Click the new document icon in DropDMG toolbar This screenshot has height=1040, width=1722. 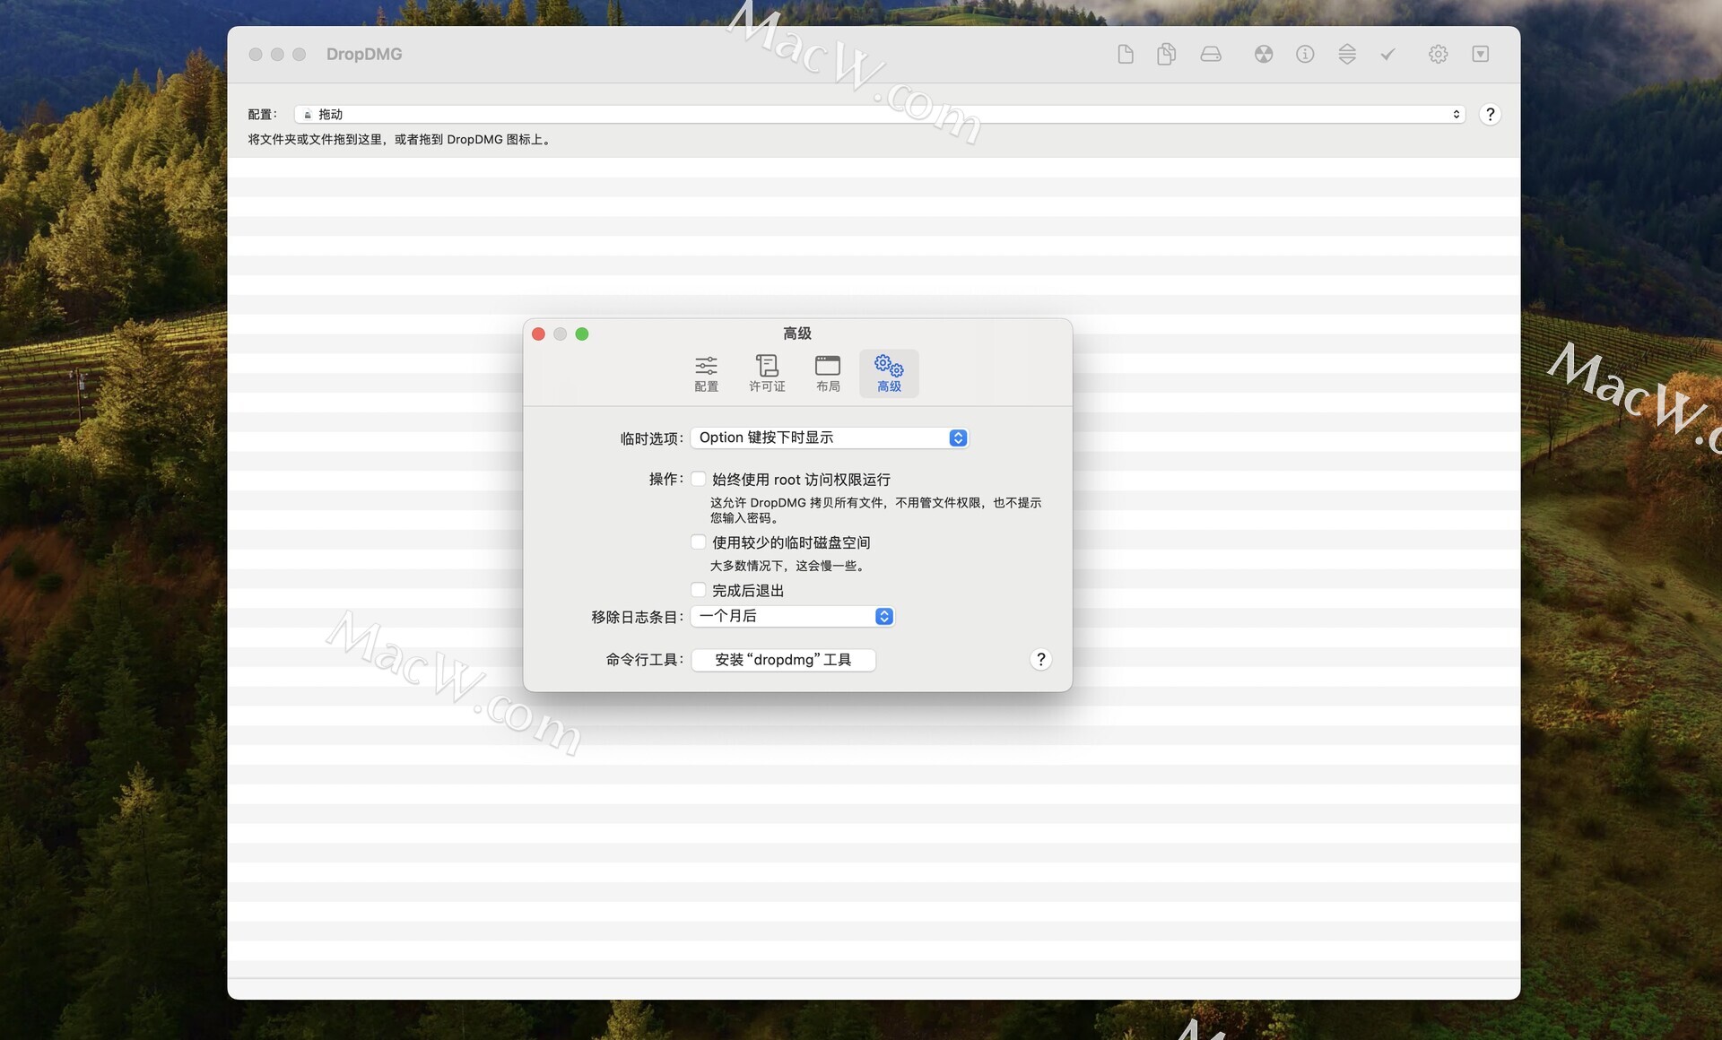[x=1126, y=55]
